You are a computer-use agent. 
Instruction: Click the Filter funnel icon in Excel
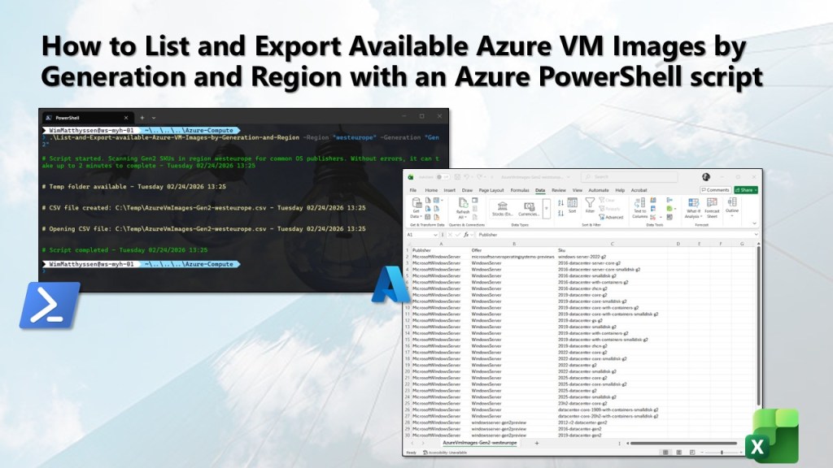click(591, 203)
